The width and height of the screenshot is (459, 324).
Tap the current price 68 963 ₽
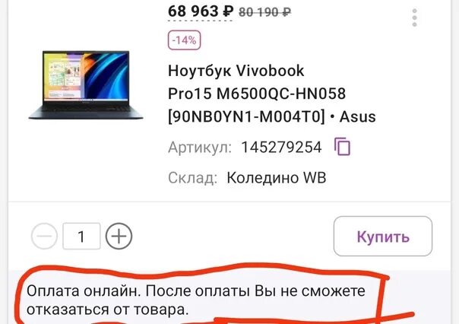click(201, 11)
